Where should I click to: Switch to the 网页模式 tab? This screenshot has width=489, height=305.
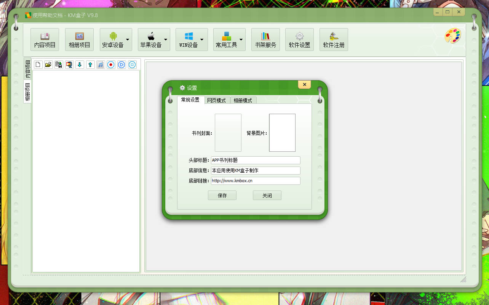tap(217, 100)
